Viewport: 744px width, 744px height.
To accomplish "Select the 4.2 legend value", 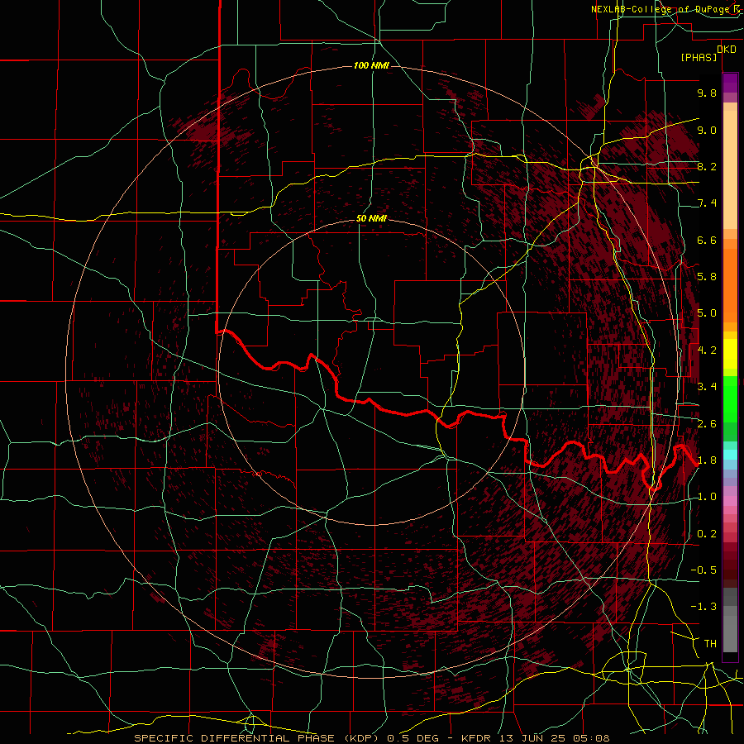I will coord(707,351).
